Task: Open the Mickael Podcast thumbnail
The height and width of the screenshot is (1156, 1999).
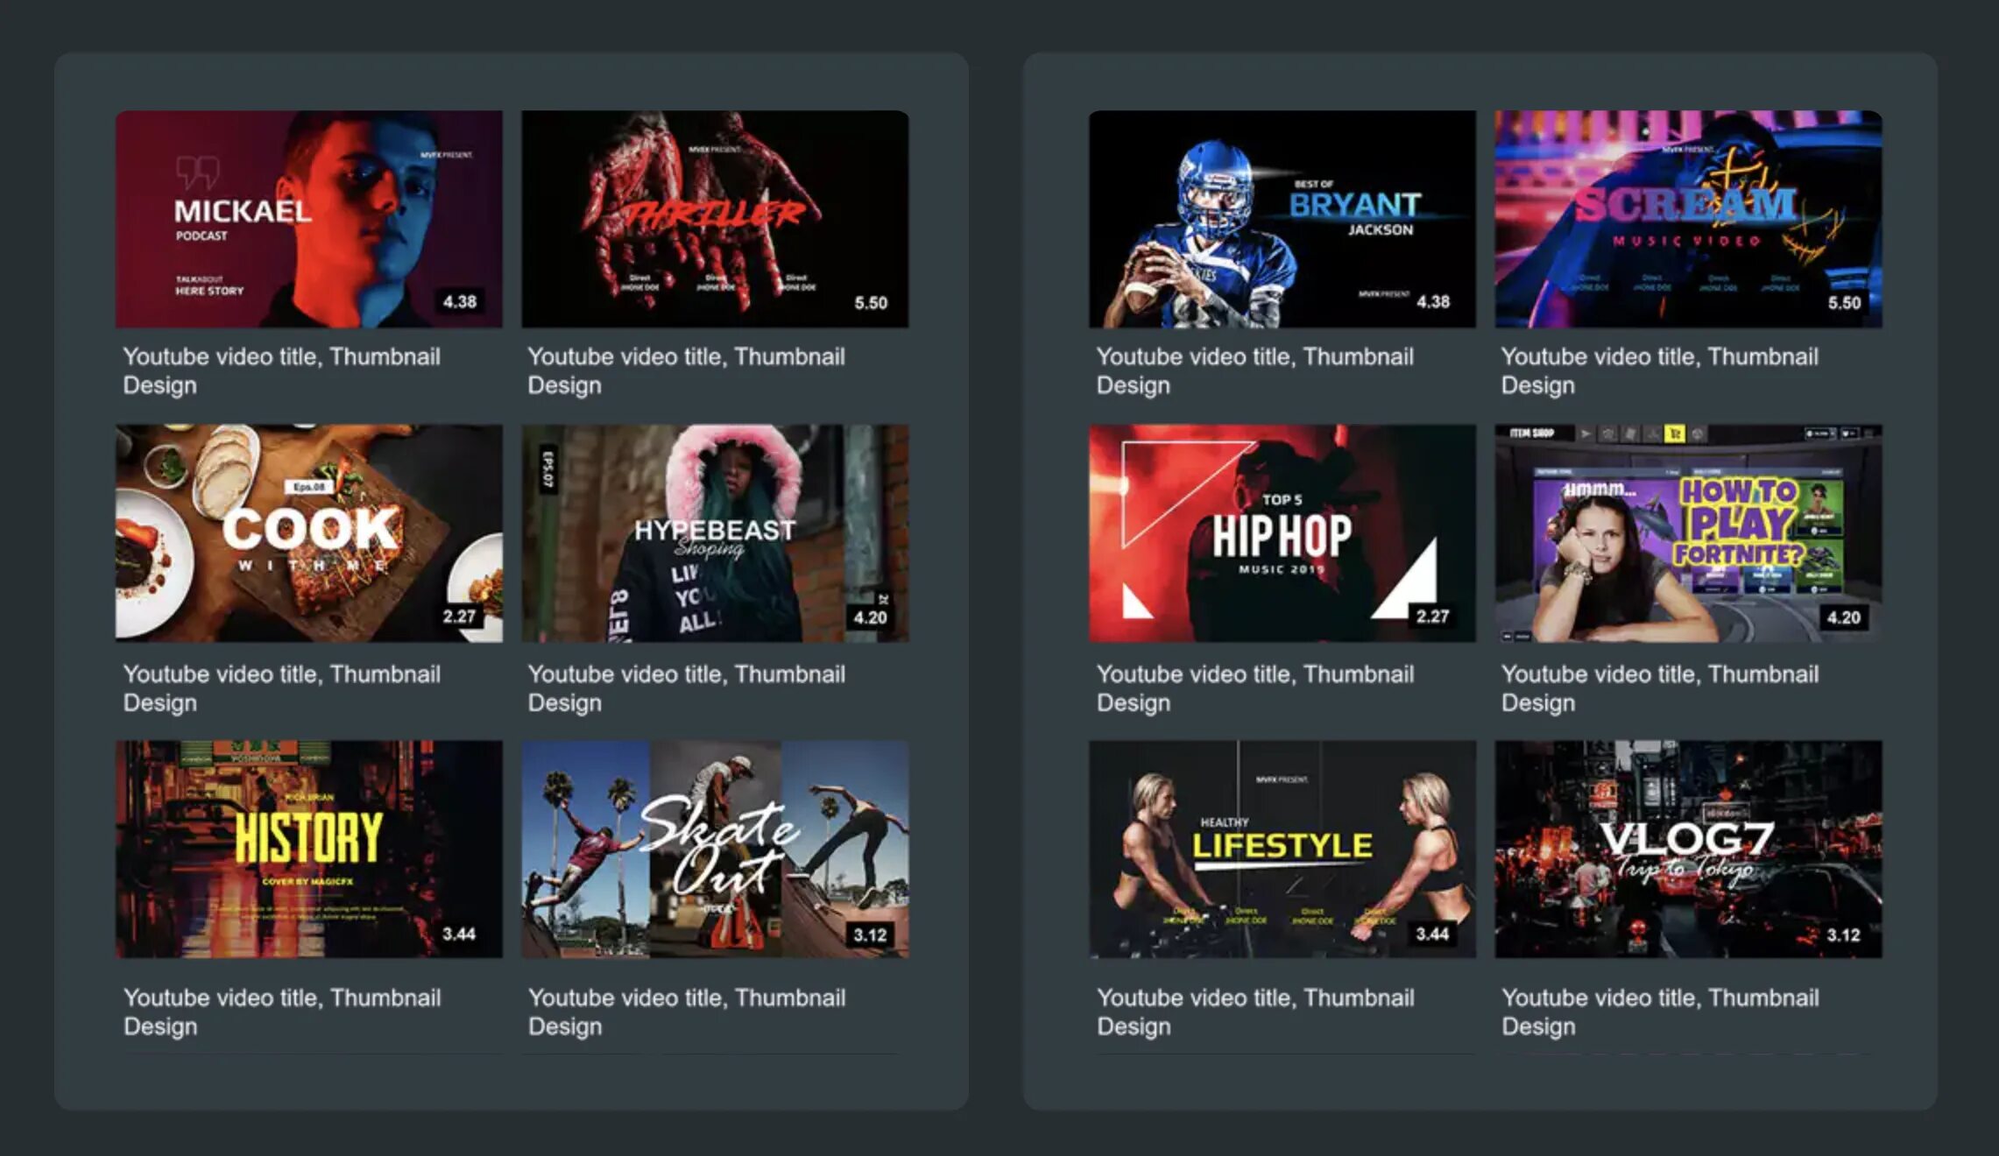Action: 309,219
